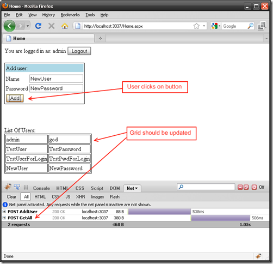Click the Firebug pause icon
The height and width of the screenshot is (264, 273).
click(26, 187)
